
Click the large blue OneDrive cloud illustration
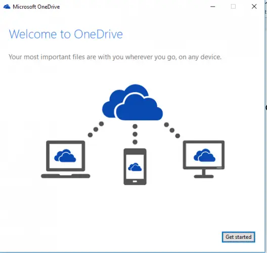(132, 102)
